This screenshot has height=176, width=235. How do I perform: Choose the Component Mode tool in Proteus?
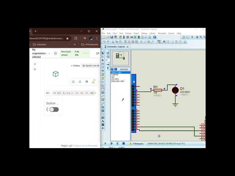(x=103, y=57)
